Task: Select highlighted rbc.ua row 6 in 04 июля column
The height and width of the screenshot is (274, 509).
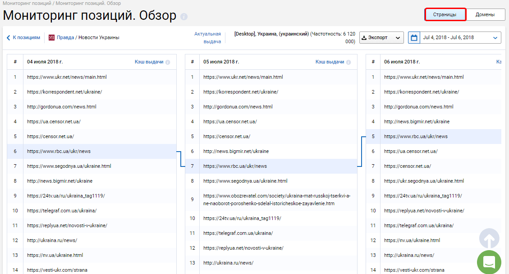Action: pyautogui.click(x=92, y=151)
